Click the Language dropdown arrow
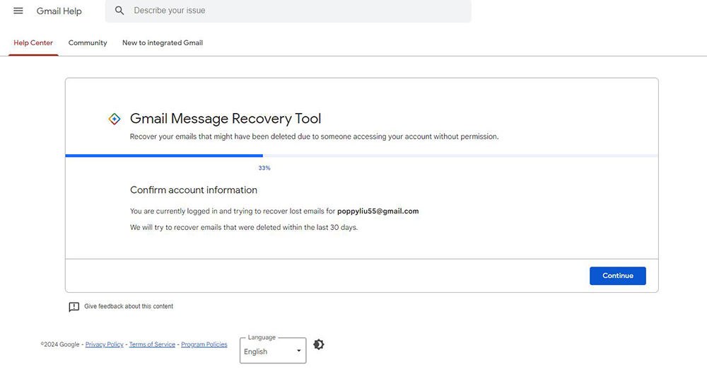Viewport: 707px width, 384px height. tap(298, 351)
